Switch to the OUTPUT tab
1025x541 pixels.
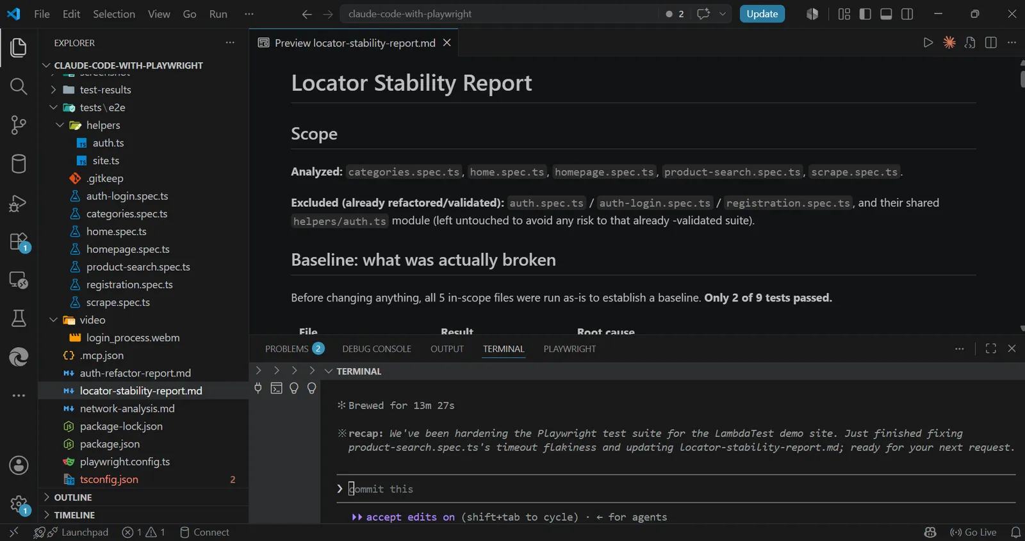(x=447, y=348)
